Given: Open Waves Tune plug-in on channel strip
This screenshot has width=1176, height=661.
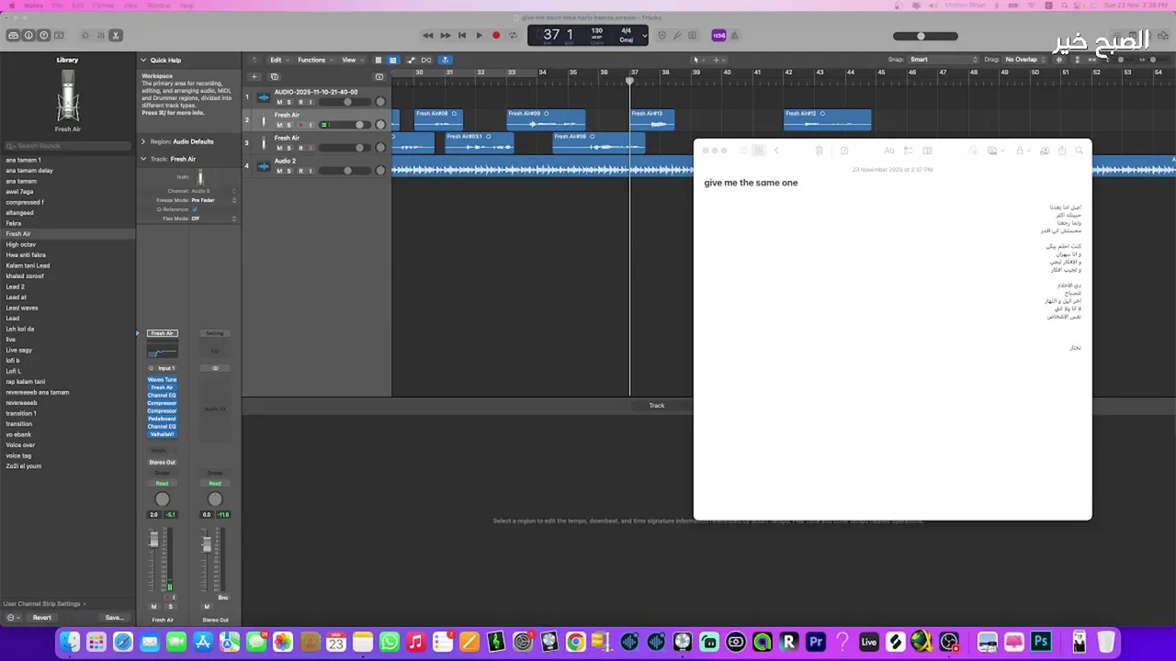Looking at the screenshot, I should (162, 379).
